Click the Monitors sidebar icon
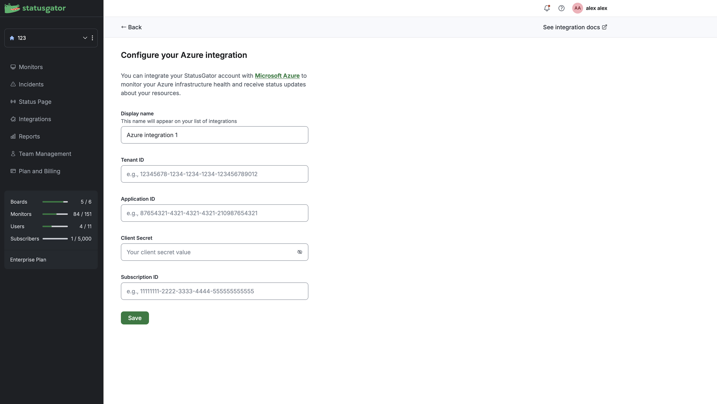The image size is (717, 404). 13,67
